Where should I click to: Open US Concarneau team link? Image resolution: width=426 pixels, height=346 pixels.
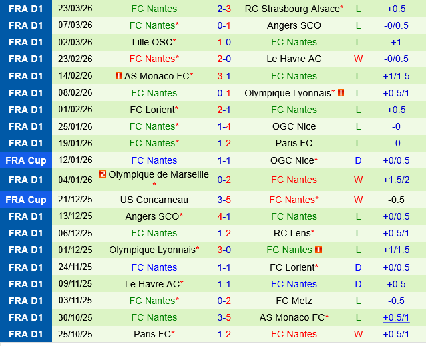click(x=154, y=200)
